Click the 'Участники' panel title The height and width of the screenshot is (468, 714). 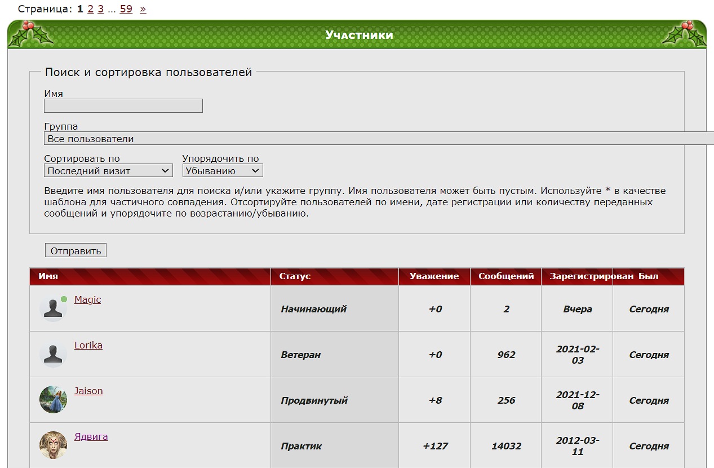360,35
